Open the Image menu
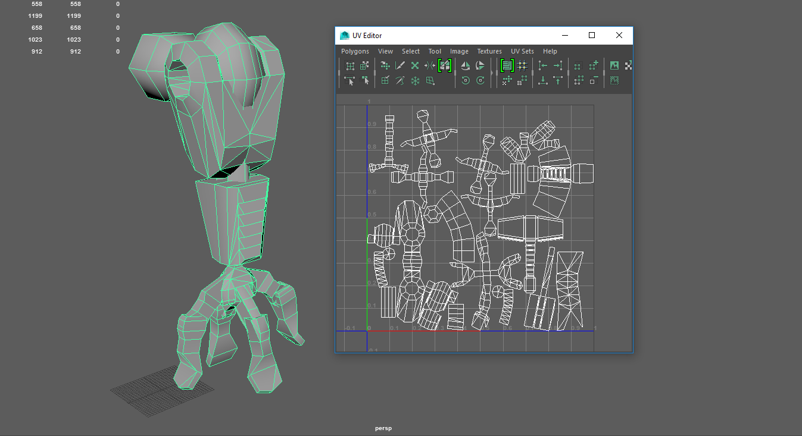This screenshot has height=436, width=802. click(x=459, y=51)
